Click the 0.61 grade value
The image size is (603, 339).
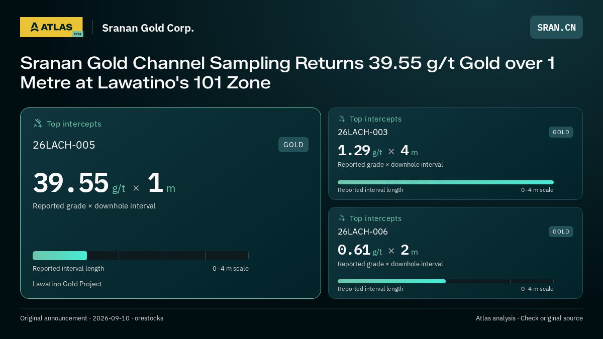(x=354, y=250)
